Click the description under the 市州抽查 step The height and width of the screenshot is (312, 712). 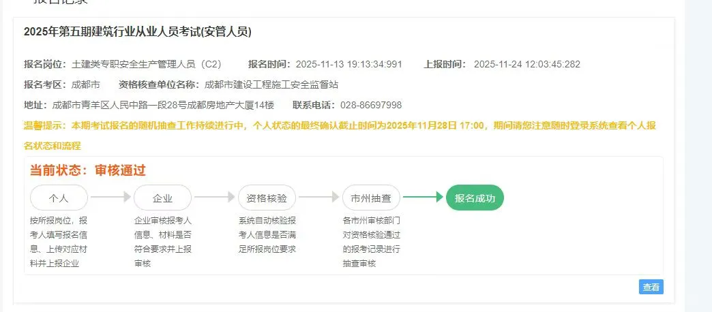372,242
